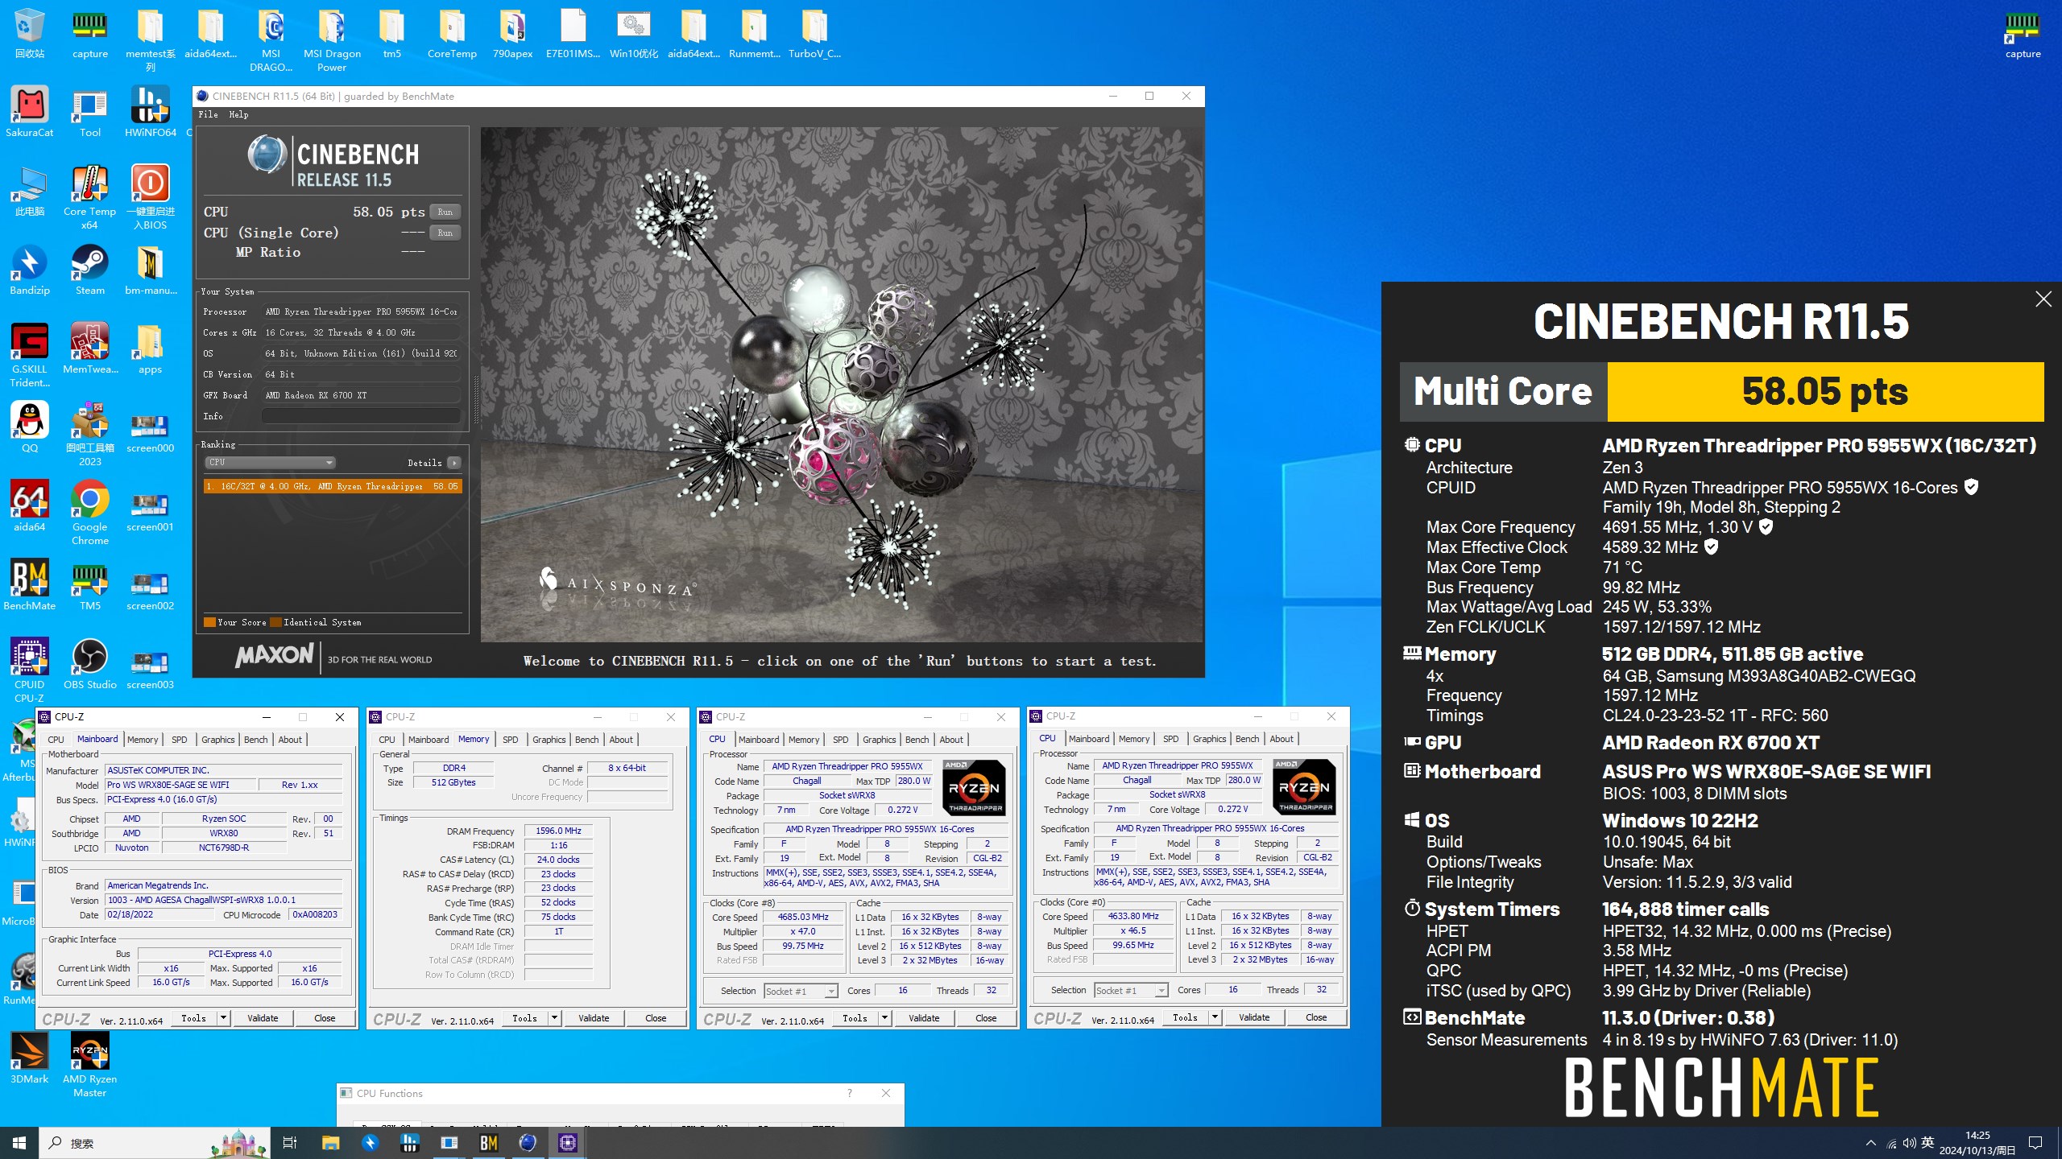
Task: Click the taskbar search box
Action: [x=155, y=1143]
